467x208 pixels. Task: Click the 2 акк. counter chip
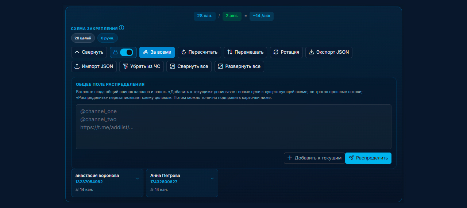(232, 16)
